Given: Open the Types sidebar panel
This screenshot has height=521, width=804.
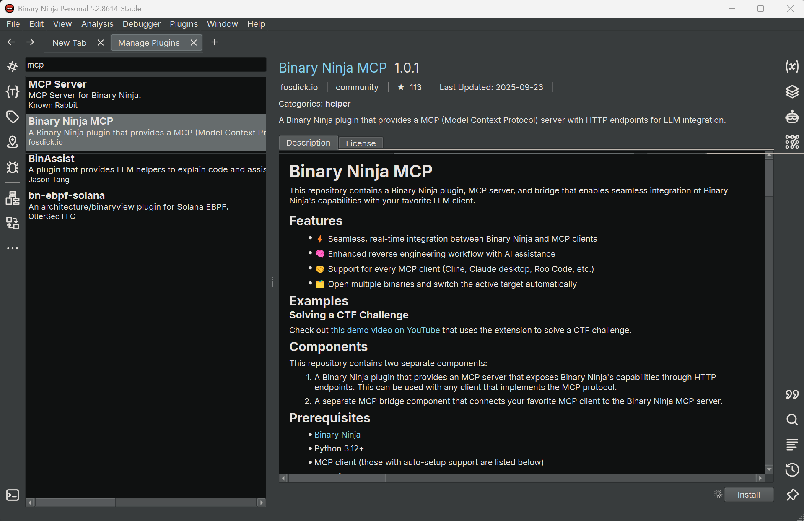Looking at the screenshot, I should [13, 92].
